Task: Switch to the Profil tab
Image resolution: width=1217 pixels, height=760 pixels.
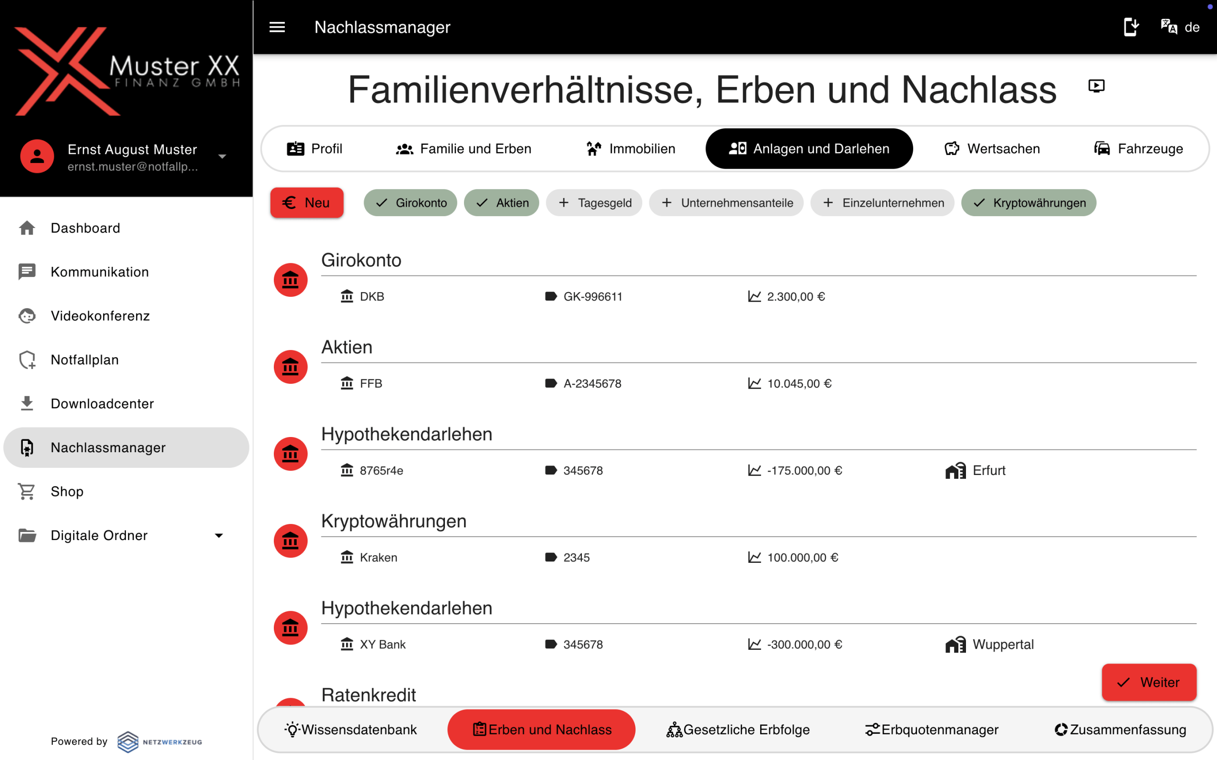Action: (x=315, y=149)
